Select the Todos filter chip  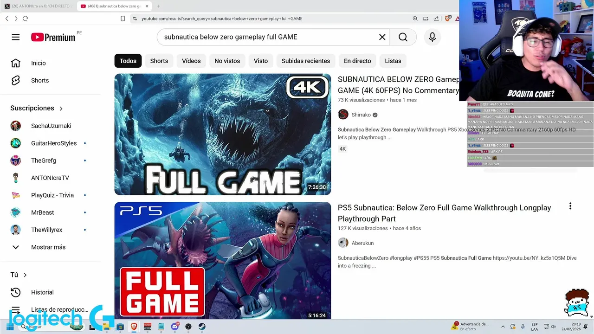[128, 61]
